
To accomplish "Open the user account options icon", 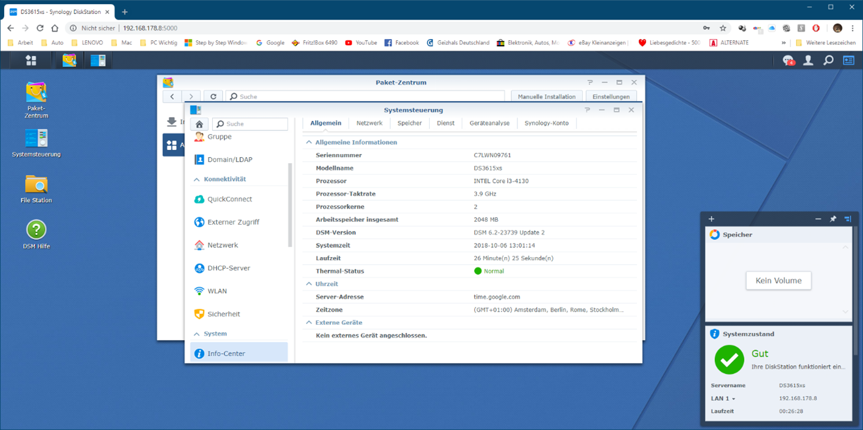I will click(x=808, y=60).
